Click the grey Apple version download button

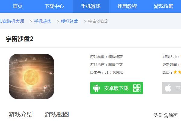[x=171, y=88]
